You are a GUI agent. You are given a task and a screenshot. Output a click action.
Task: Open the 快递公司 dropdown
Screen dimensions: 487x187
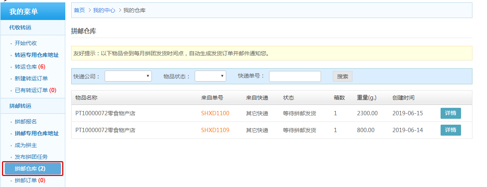tap(128, 76)
